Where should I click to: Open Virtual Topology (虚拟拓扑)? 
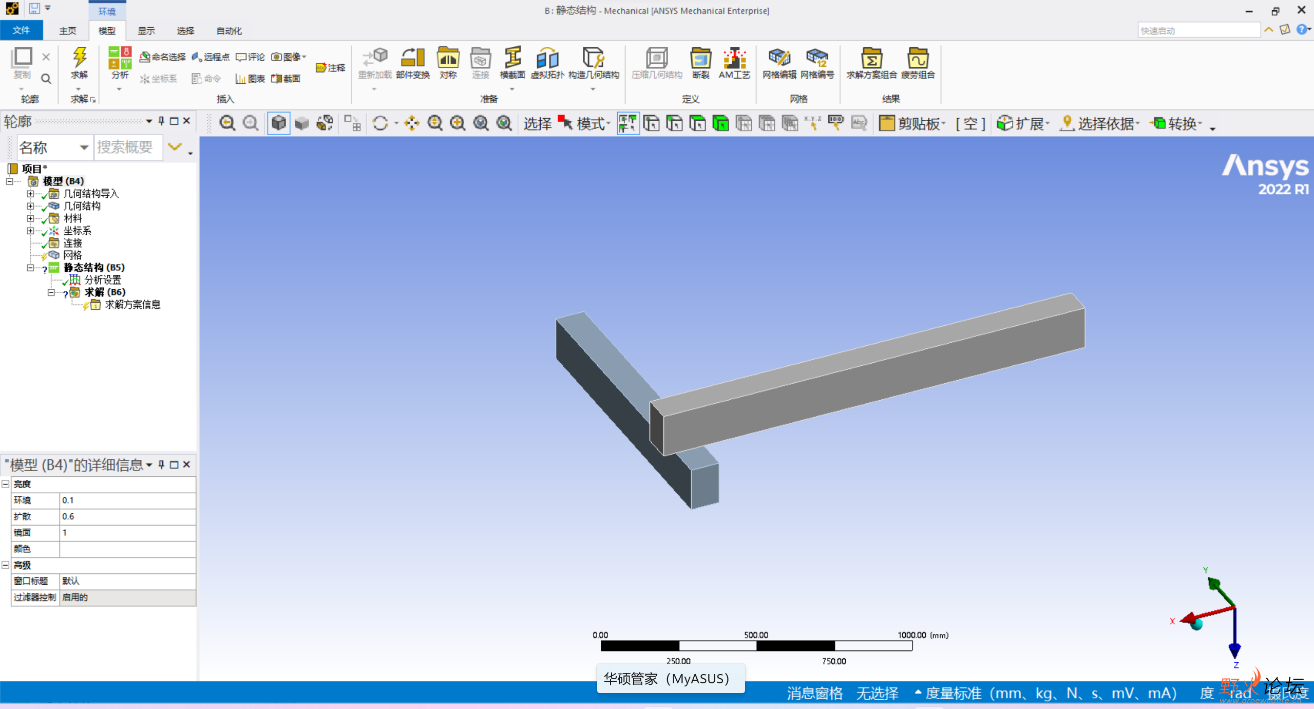point(547,63)
